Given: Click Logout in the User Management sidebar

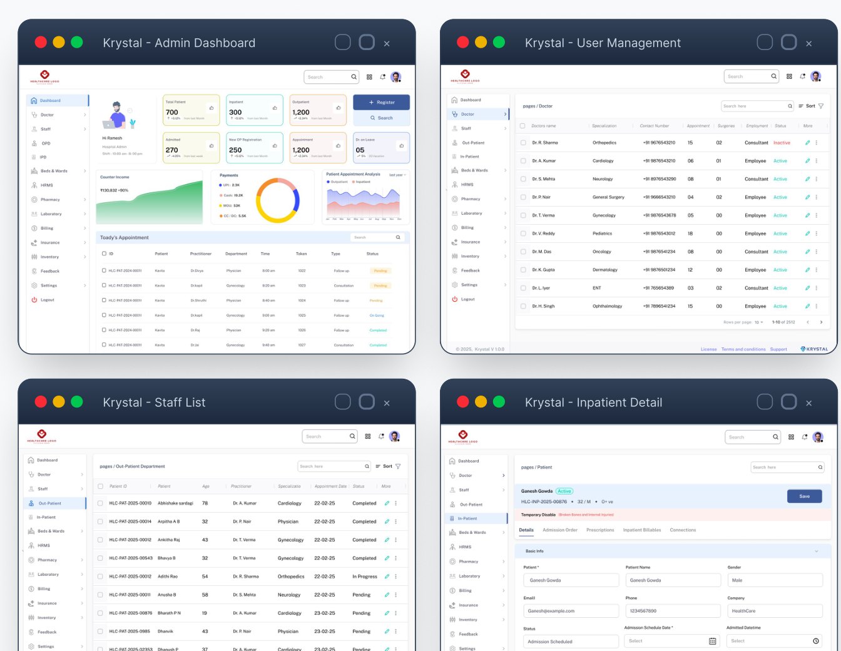Looking at the screenshot, I should click(468, 299).
